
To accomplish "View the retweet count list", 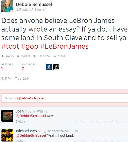I will [7, 67].
